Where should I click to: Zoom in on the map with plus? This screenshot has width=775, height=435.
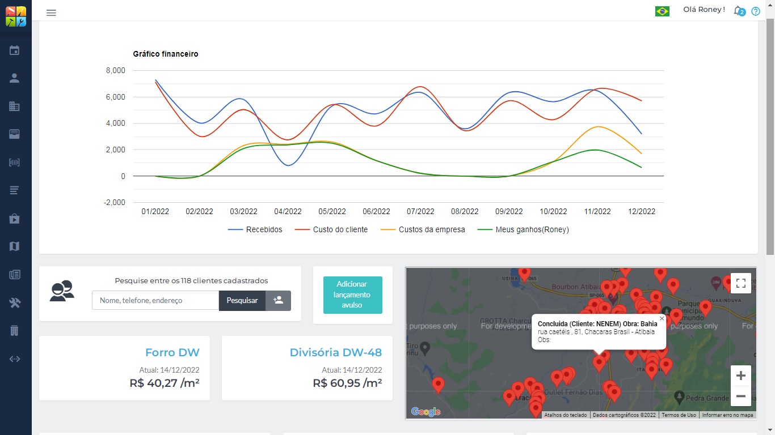click(740, 376)
